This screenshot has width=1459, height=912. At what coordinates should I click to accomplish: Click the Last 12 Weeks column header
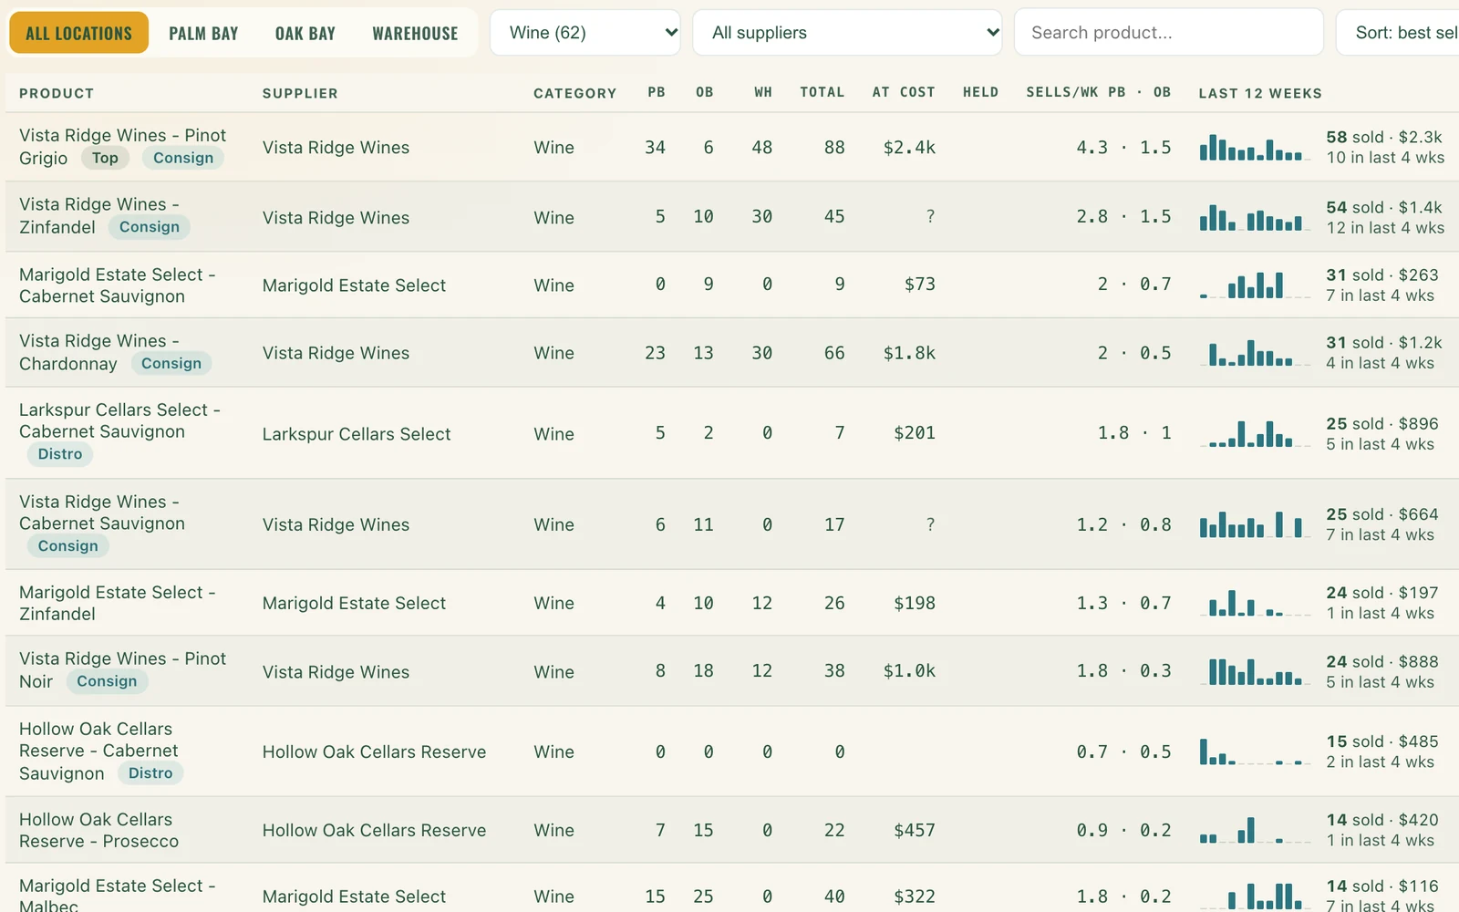1260,93
